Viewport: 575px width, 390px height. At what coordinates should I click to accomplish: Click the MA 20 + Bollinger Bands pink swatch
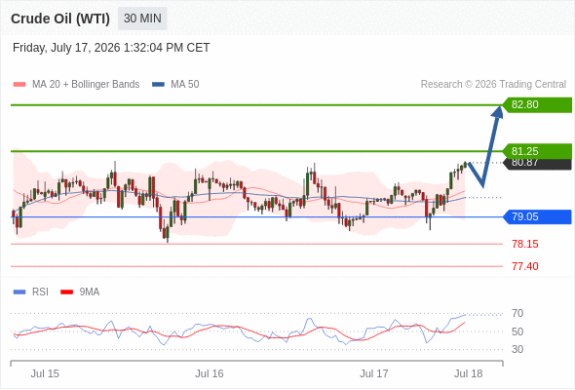click(x=19, y=85)
